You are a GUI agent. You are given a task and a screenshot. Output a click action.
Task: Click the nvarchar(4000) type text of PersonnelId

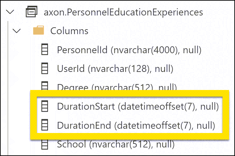148,50
